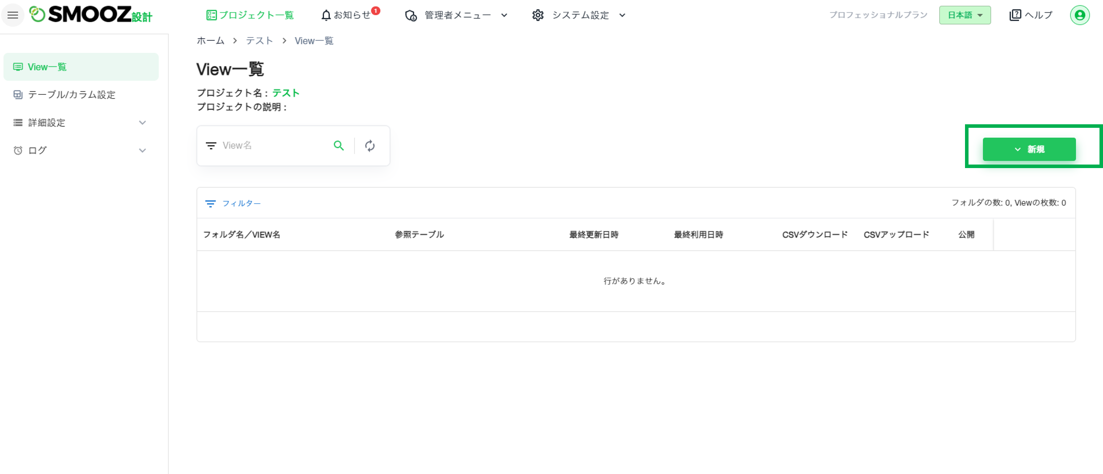The height and width of the screenshot is (474, 1103).
Task: Click the CSVダウンロード column header
Action: pos(815,234)
